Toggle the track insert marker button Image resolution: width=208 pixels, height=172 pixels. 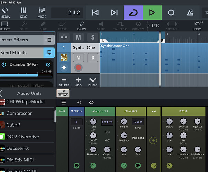[x=64, y=37]
